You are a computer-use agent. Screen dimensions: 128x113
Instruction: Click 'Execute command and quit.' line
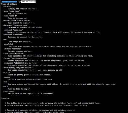(21, 51)
